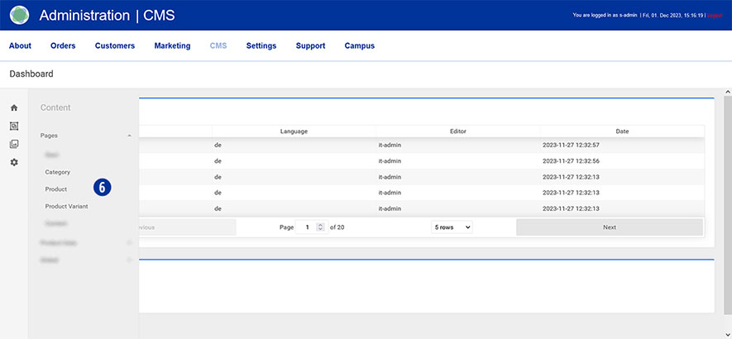Switch to the Campus menu
Viewport: 732px width, 339px height.
click(359, 45)
